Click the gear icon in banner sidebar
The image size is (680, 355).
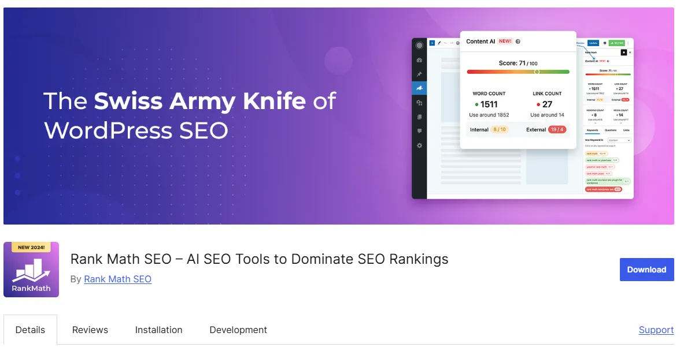click(419, 145)
